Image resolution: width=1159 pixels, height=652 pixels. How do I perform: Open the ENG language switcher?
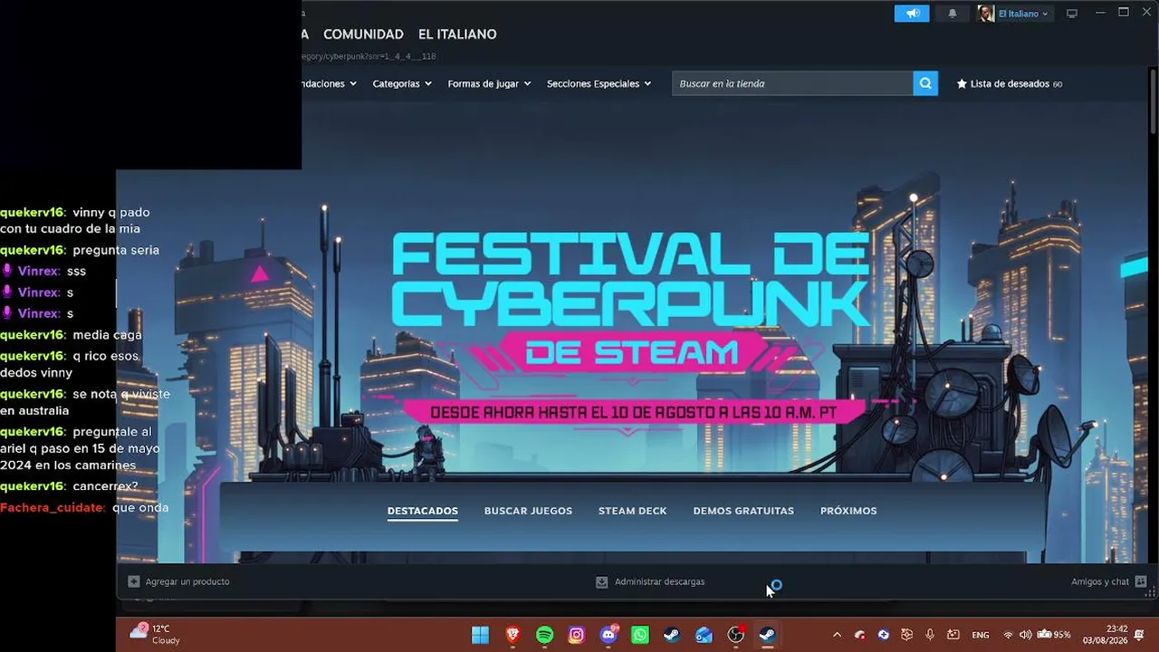(x=981, y=635)
